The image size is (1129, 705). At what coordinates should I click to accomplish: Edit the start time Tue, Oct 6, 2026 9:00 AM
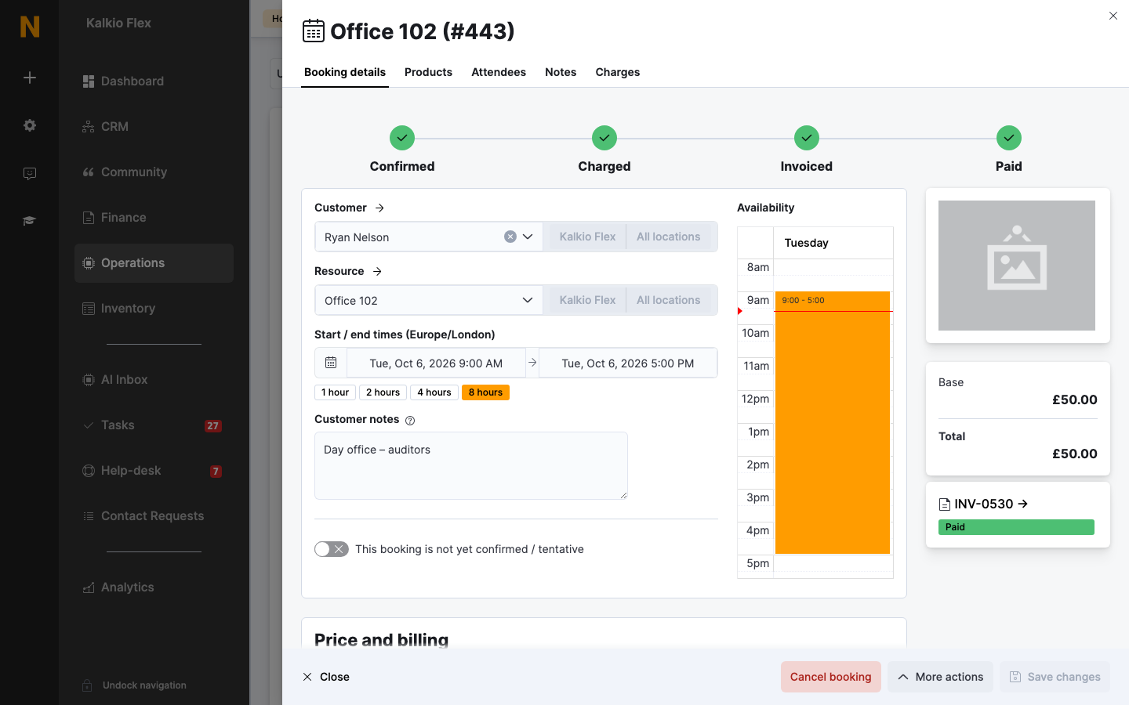tap(436, 363)
